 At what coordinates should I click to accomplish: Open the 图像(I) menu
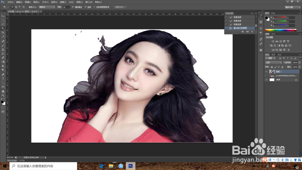click(28, 2)
